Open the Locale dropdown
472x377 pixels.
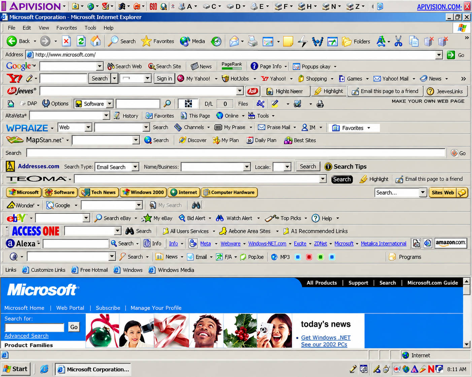click(287, 167)
